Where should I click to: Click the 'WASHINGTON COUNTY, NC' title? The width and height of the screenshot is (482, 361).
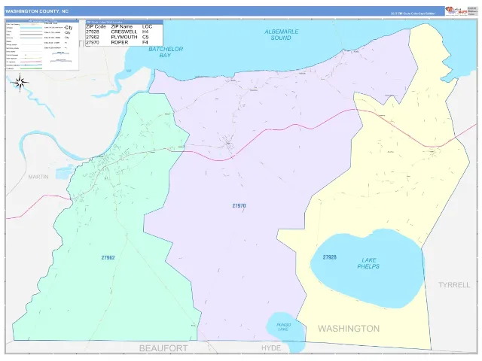tap(37, 11)
